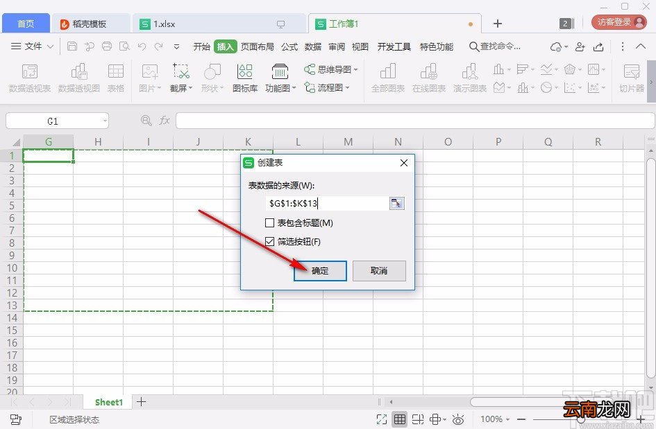Expand the 文件 menu dropdown arrow
656x429 pixels.
pyautogui.click(x=50, y=46)
